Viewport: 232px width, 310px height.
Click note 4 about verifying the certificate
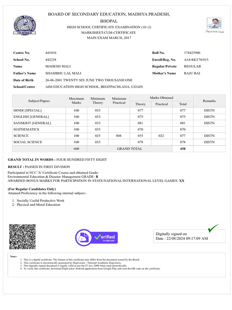tap(92, 269)
